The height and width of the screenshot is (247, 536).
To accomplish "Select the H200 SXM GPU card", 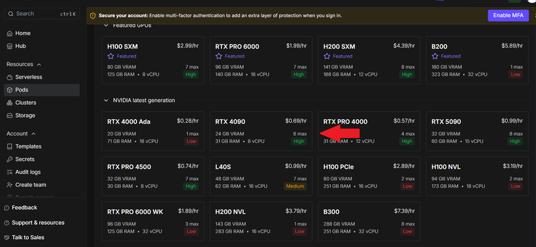I will [369, 60].
